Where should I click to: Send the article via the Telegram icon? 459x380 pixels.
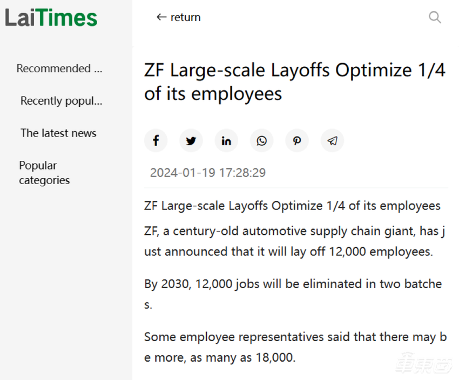pos(333,141)
